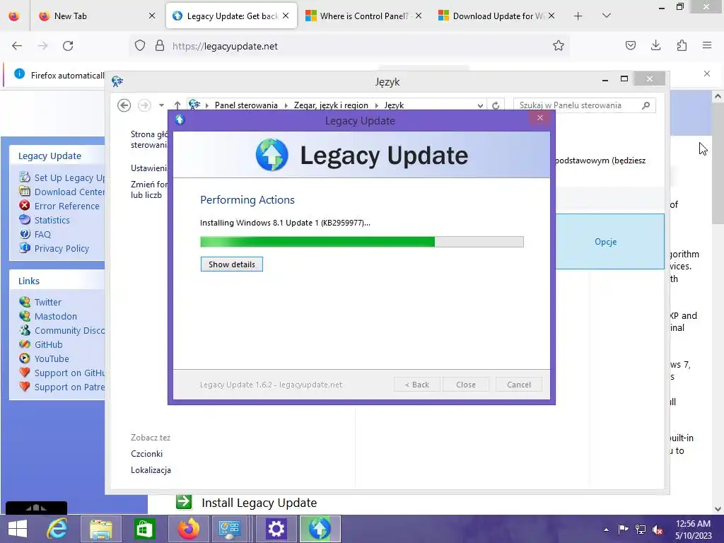Image resolution: width=724 pixels, height=543 pixels.
Task: Expand the address path dropdown in Język window
Action: 480,105
